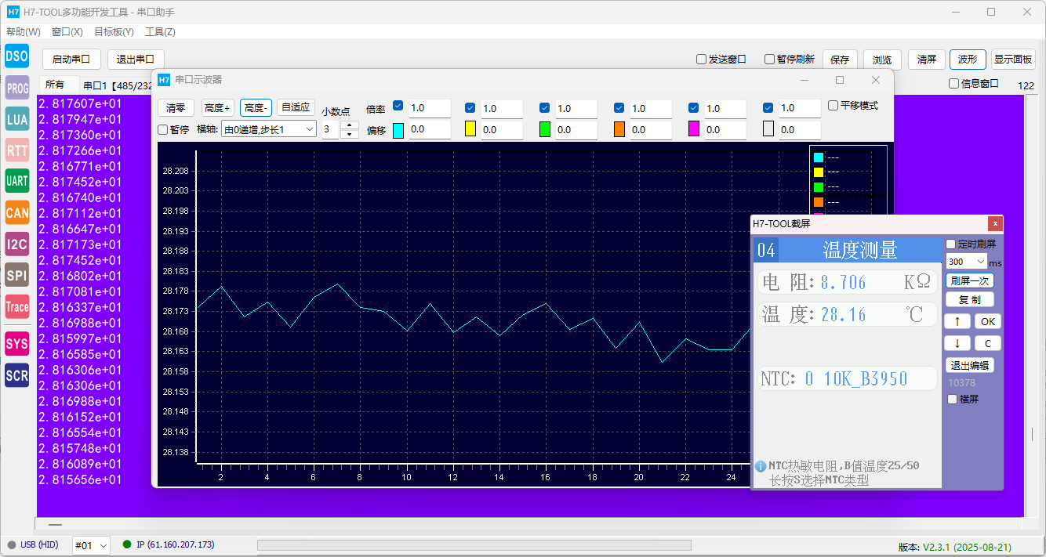Screen dimensions: 1046x557
Task: Click the 刷屏一次 button
Action: coord(970,280)
